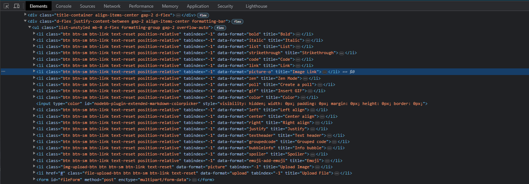Image resolution: width=529 pixels, height=184 pixels.
Task: Click three-dot actions beside selected Image Link row
Action: pos(3,72)
